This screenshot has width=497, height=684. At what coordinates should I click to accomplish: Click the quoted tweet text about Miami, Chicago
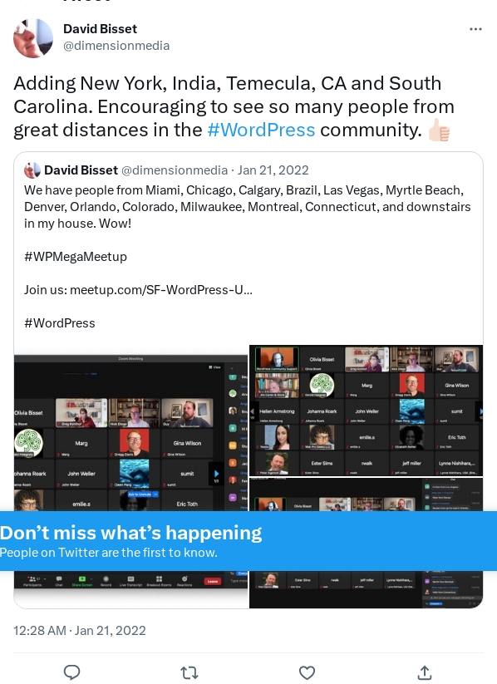tap(248, 207)
